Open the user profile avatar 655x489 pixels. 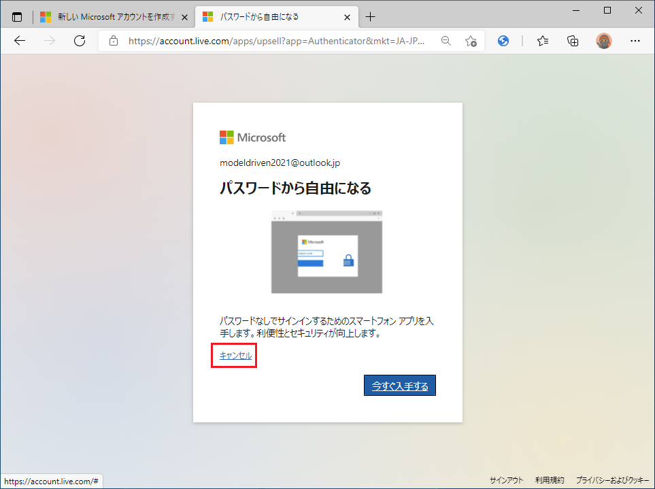click(603, 41)
